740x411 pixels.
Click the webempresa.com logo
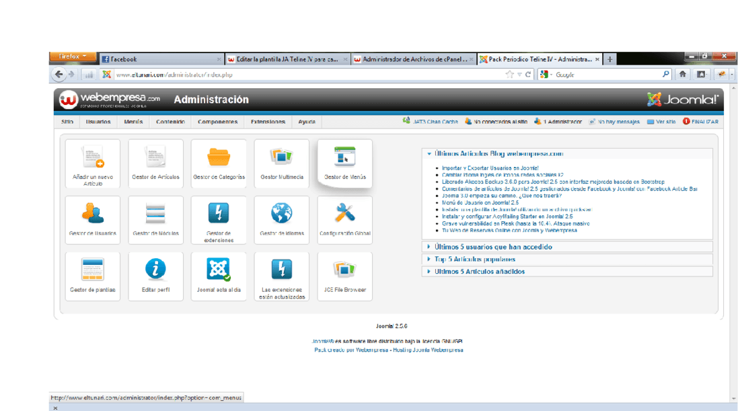110,100
